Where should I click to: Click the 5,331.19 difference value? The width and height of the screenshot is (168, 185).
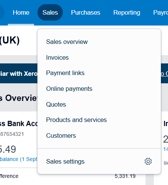tap(125, 176)
